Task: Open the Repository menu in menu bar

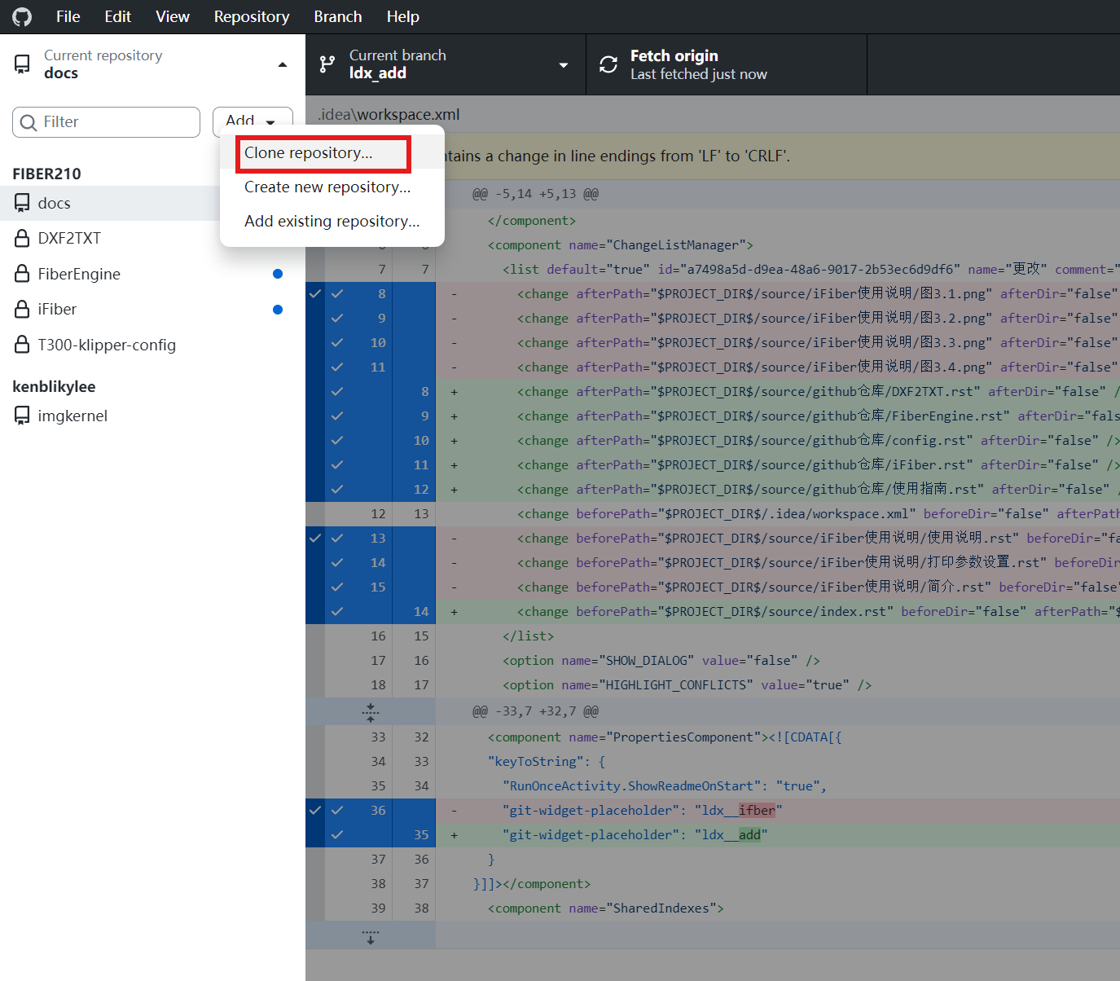Action: 251,16
